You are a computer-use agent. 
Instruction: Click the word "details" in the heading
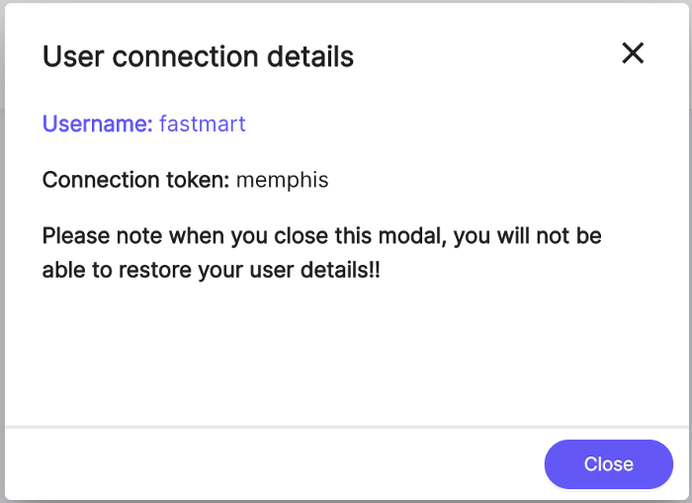[x=308, y=56]
